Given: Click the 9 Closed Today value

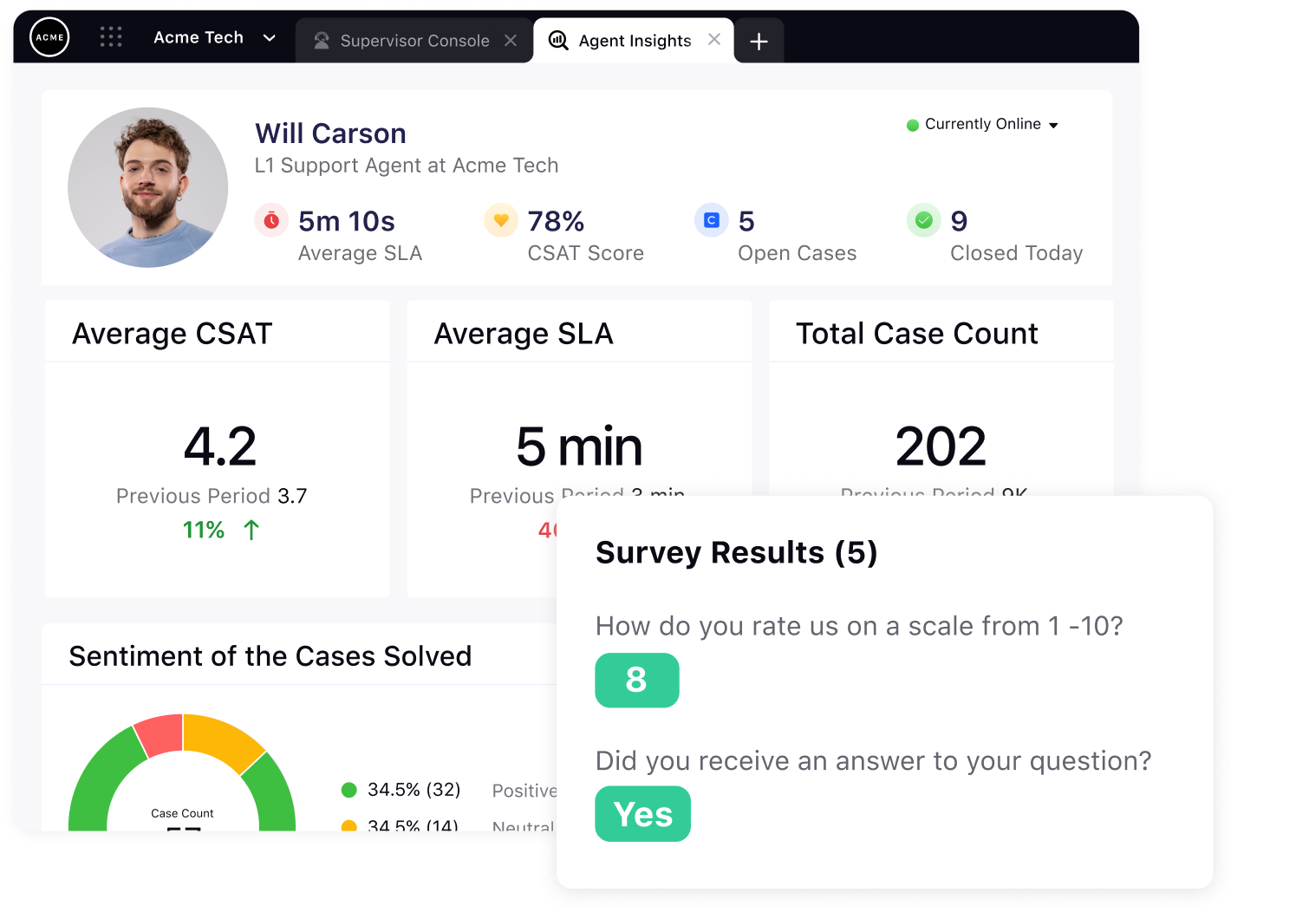Looking at the screenshot, I should (x=959, y=222).
